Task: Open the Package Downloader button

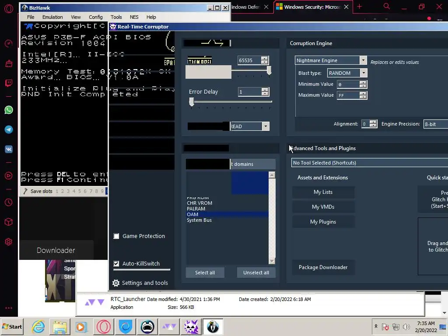Action: (x=323, y=267)
